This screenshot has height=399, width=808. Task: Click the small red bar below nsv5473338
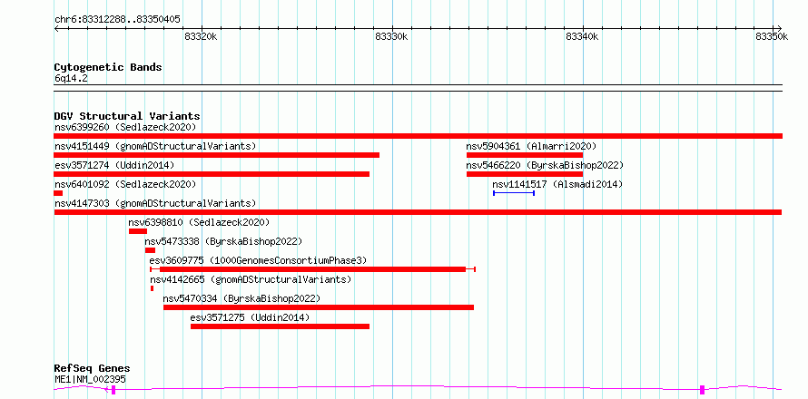click(x=150, y=250)
